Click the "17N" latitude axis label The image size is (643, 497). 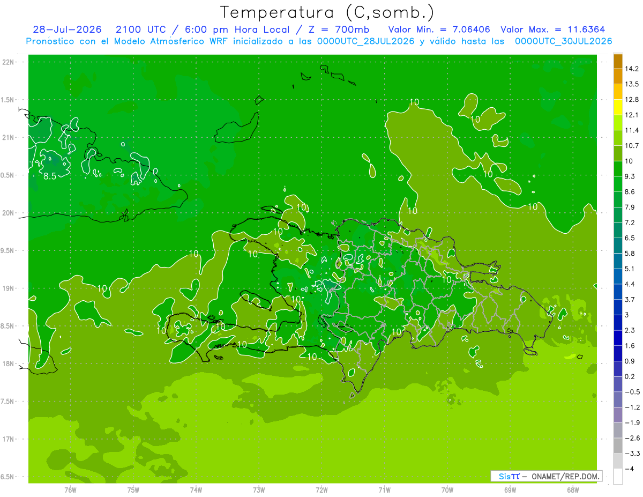point(8,439)
